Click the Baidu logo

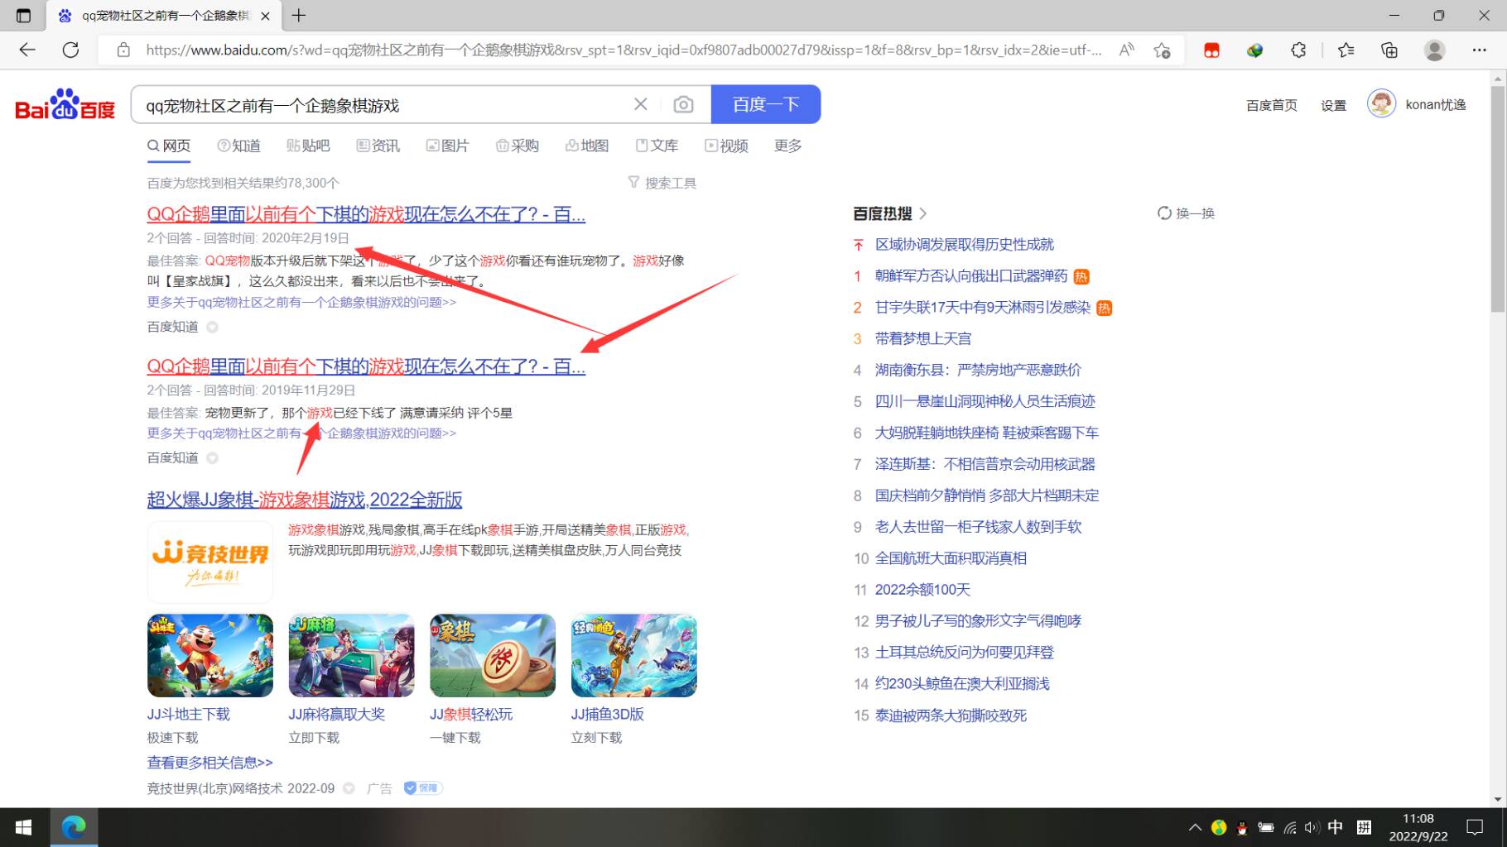(x=65, y=104)
